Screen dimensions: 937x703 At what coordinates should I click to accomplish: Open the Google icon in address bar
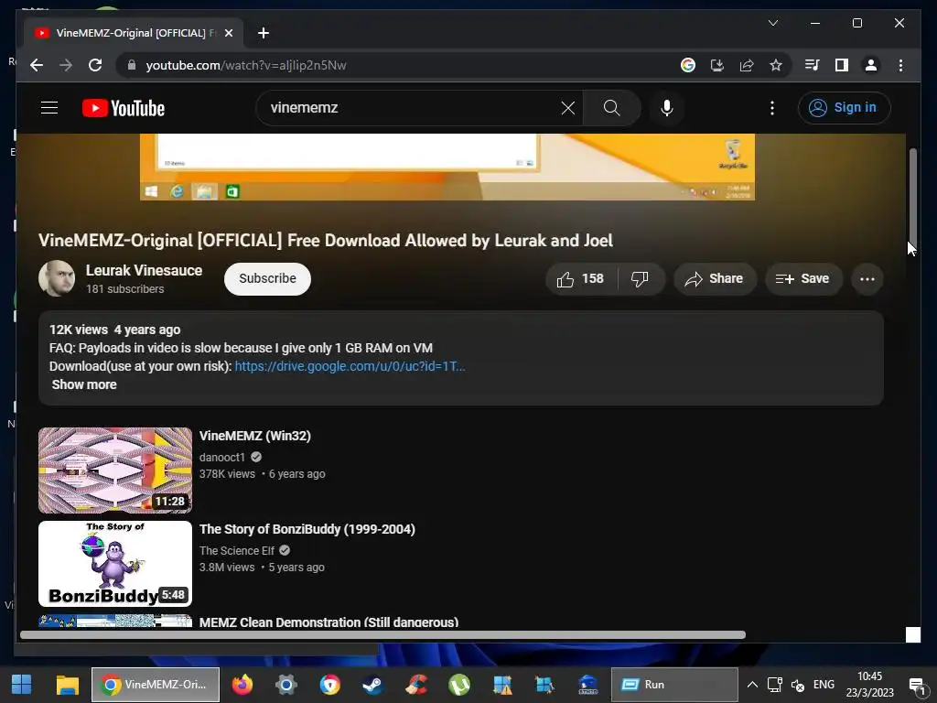(x=688, y=65)
